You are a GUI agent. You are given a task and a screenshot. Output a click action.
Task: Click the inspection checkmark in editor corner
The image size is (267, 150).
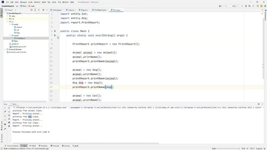click(x=262, y=14)
